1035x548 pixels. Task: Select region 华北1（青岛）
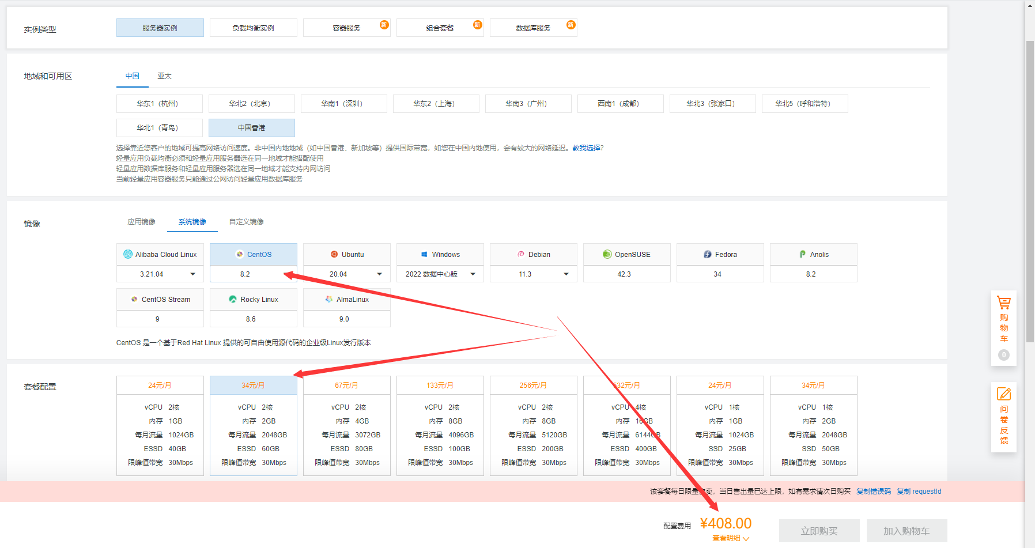160,128
